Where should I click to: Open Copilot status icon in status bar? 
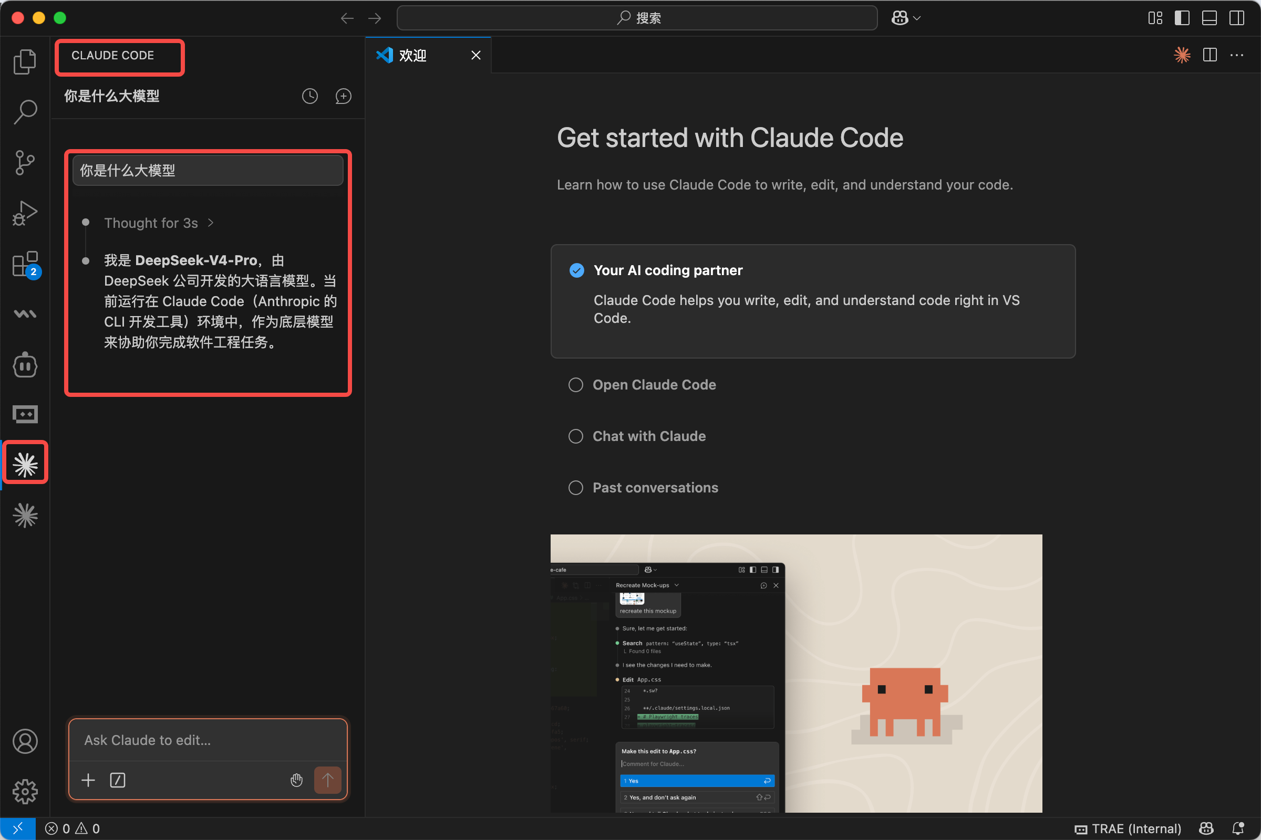(1206, 828)
